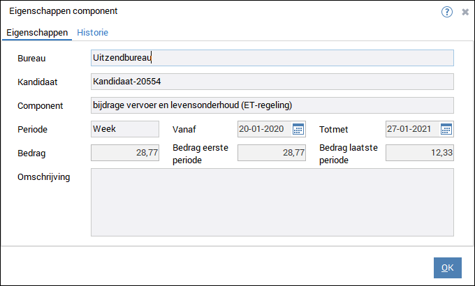Click the Bedrag eerste periode field
475x286 pixels.
point(272,153)
